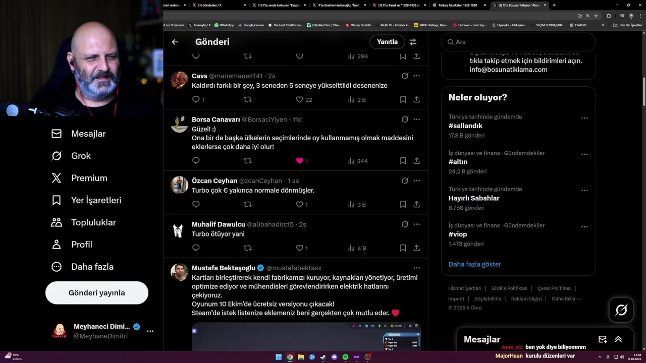The width and height of the screenshot is (646, 363).
Task: Expand the Mesajlar drawer chevrons
Action: [x=618, y=339]
